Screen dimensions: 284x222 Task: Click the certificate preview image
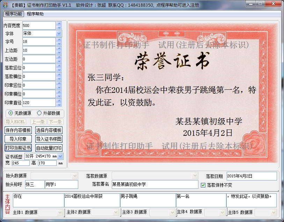(173, 93)
